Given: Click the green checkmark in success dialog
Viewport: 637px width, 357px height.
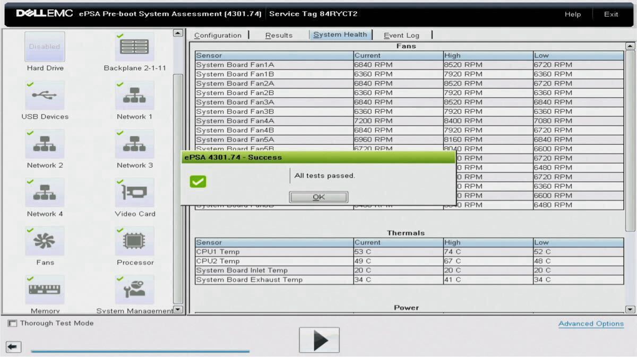Looking at the screenshot, I should [197, 182].
